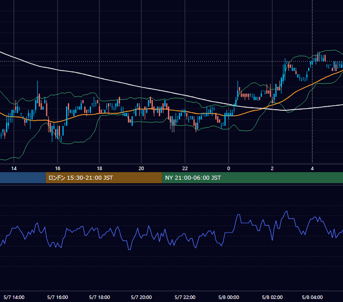Click the 5/7 14:00 time label

click(14, 297)
